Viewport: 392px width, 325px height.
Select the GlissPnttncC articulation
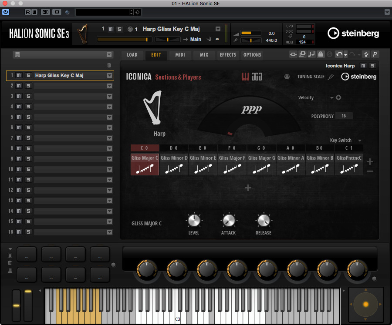[349, 164]
